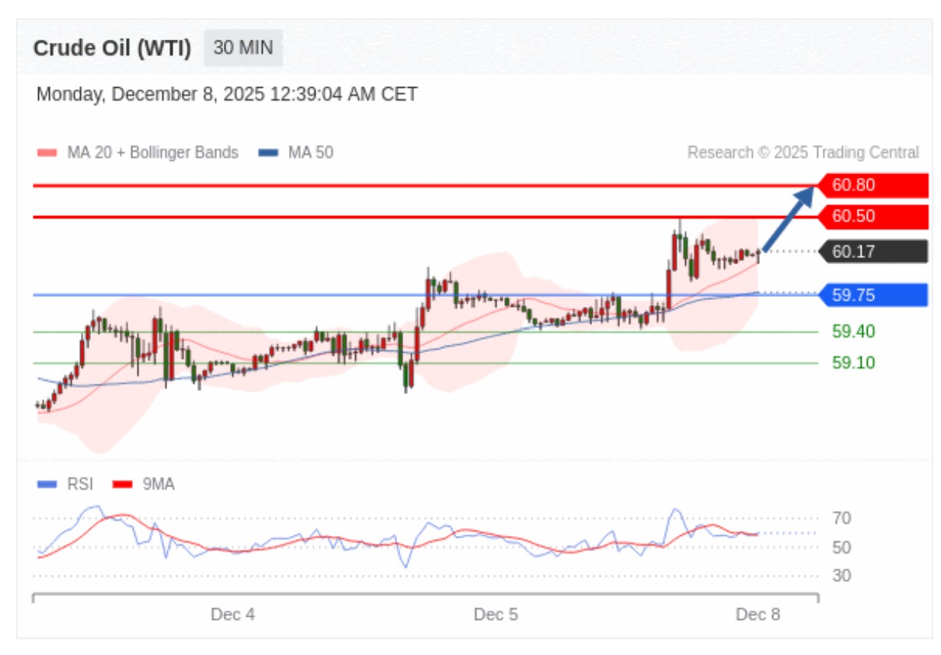Select the black 60.17 current price tag
941x655 pixels.
click(x=872, y=252)
